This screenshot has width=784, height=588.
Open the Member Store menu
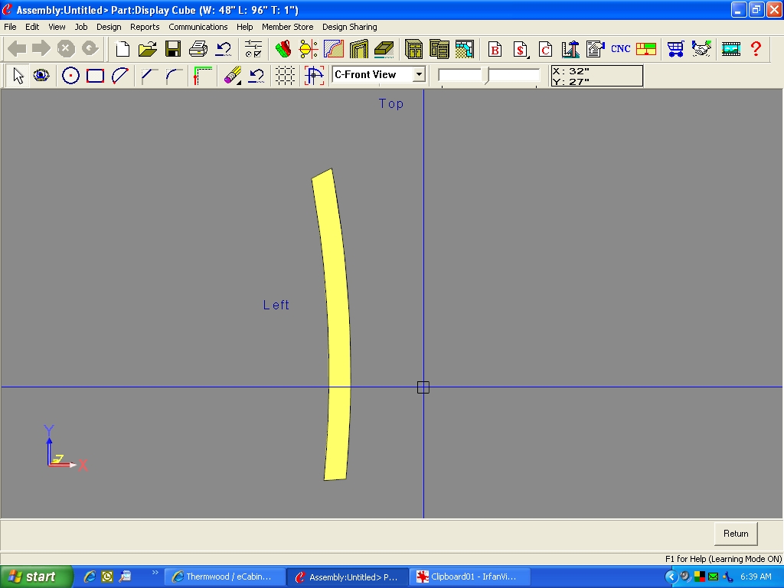288,27
